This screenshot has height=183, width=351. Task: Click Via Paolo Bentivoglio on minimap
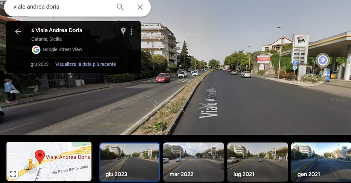click(x=70, y=170)
